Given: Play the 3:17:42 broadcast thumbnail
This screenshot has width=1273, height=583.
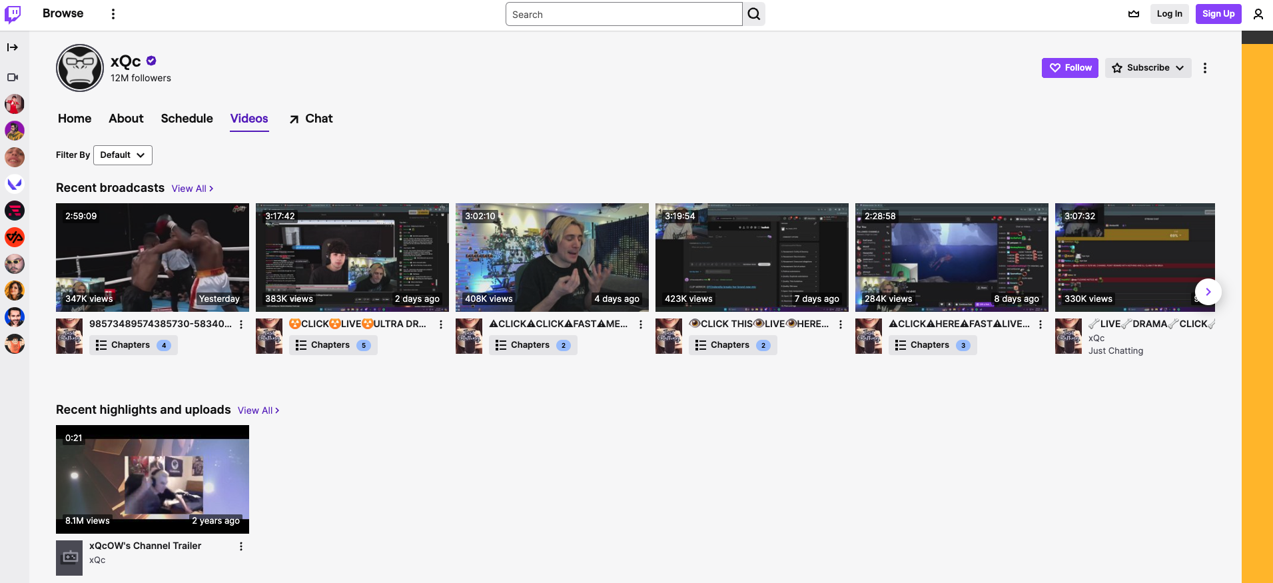Looking at the screenshot, I should (x=352, y=257).
